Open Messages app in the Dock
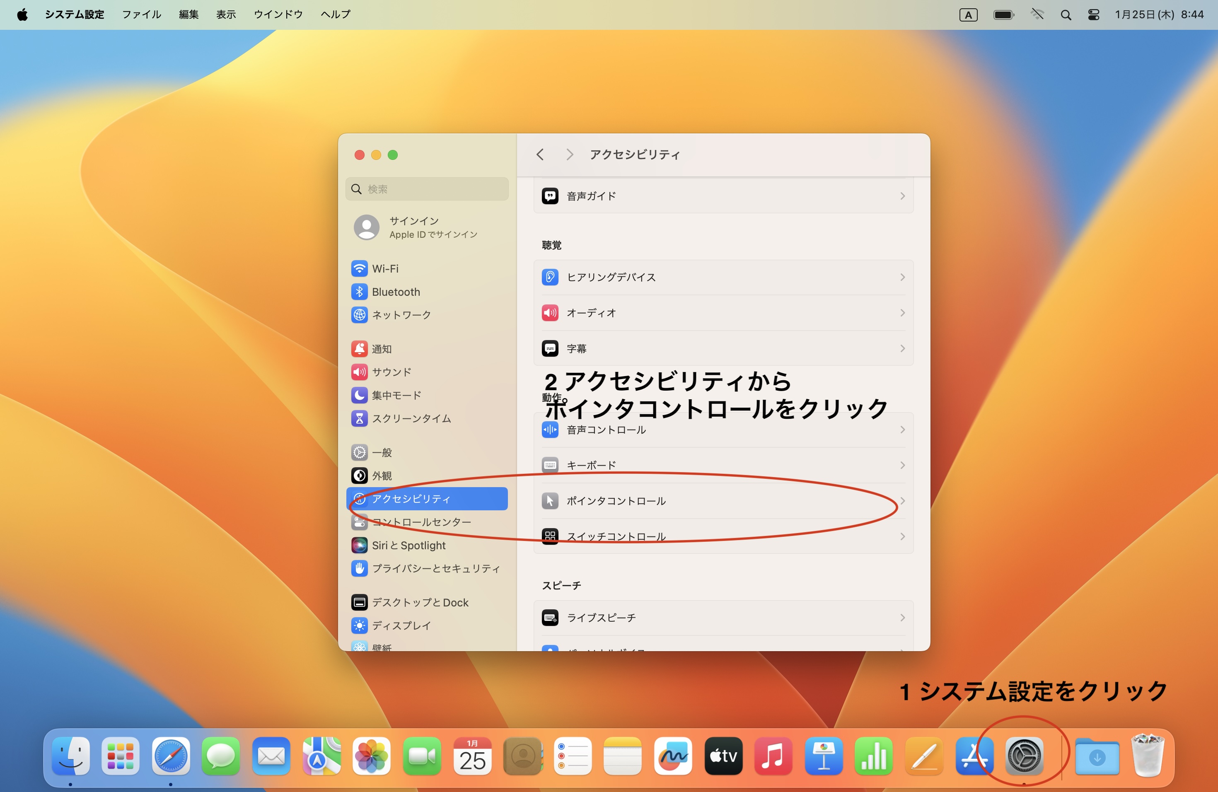Image resolution: width=1218 pixels, height=792 pixels. pyautogui.click(x=220, y=756)
